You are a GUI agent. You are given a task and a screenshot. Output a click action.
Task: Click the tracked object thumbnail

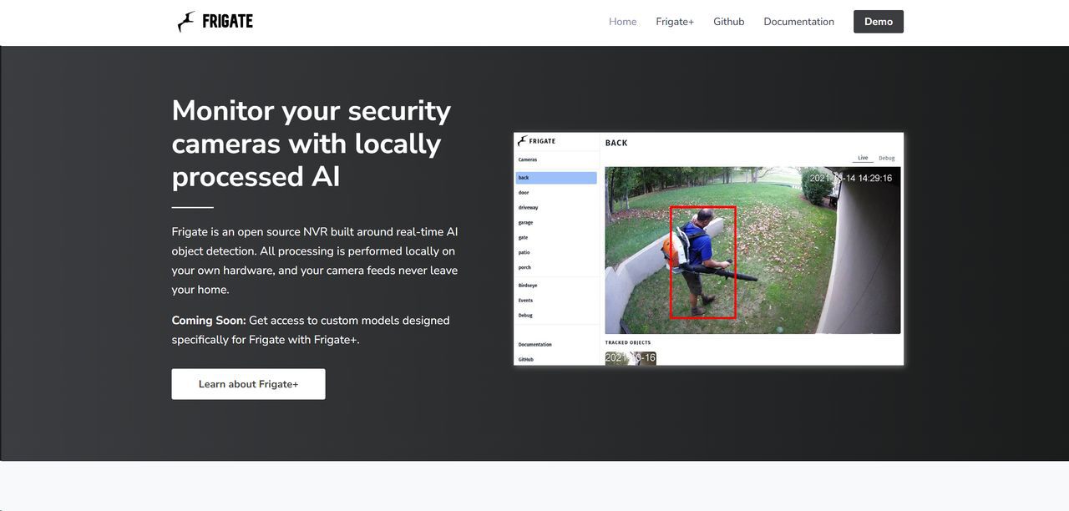point(631,358)
